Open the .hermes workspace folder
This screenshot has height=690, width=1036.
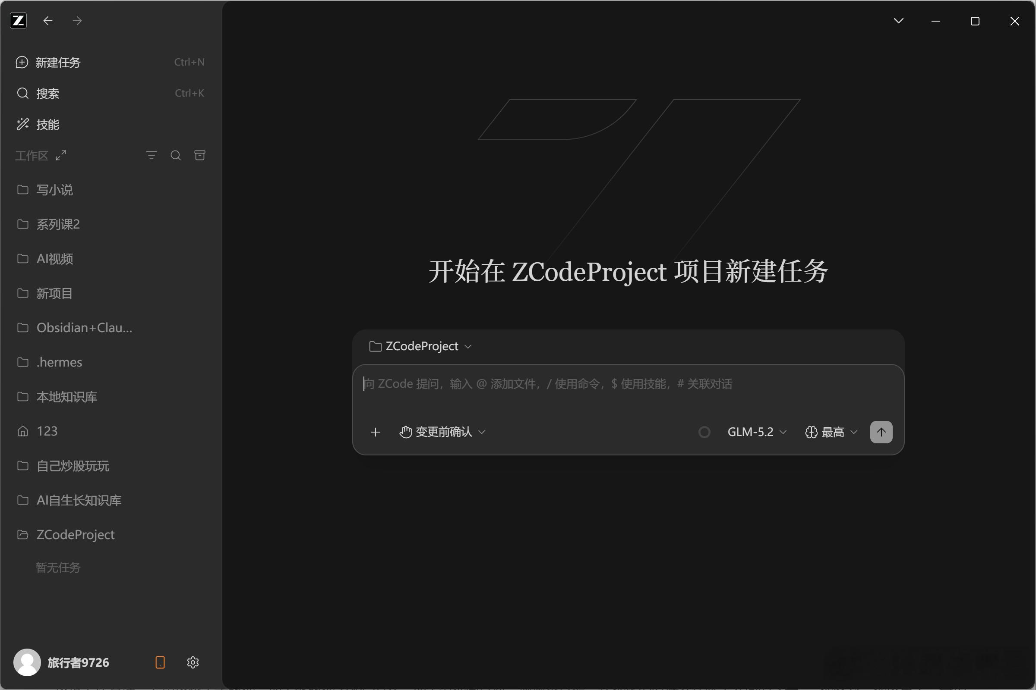110,362
